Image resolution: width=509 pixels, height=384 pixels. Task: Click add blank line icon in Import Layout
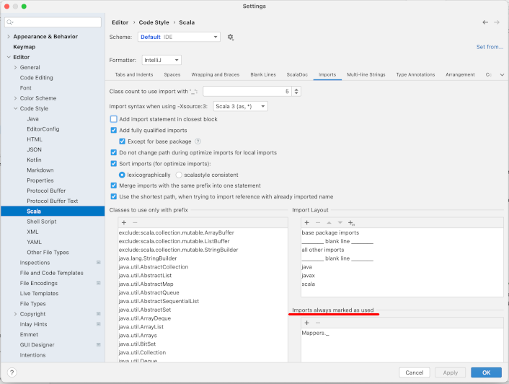[351, 223]
